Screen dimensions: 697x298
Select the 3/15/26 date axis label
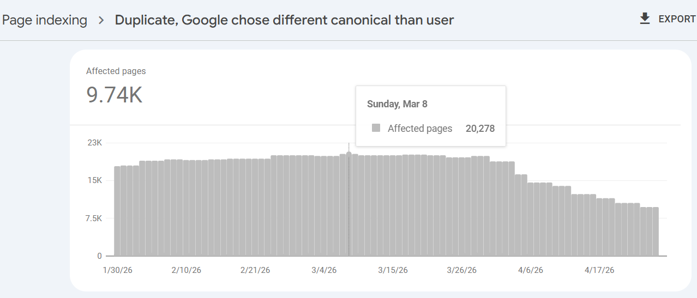(x=393, y=270)
